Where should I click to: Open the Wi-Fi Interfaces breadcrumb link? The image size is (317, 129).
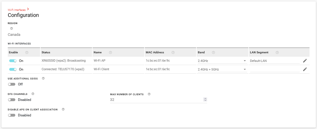click(x=16, y=10)
